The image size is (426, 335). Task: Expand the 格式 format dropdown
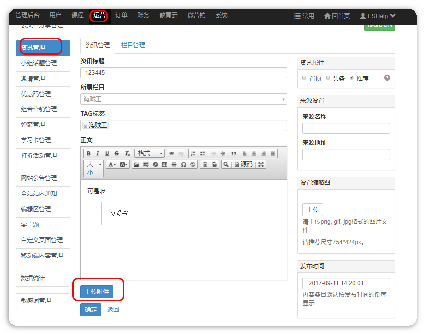tap(149, 154)
